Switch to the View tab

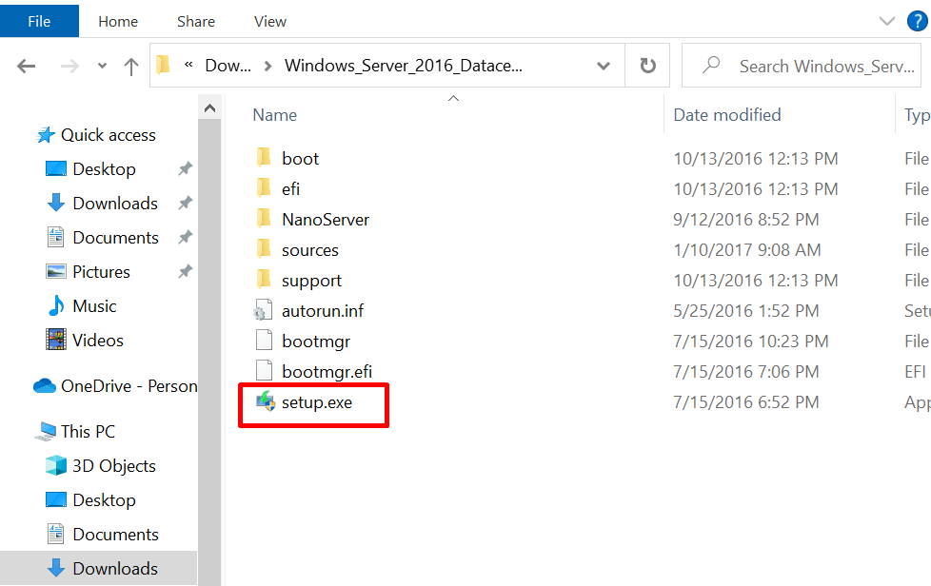[x=269, y=20]
